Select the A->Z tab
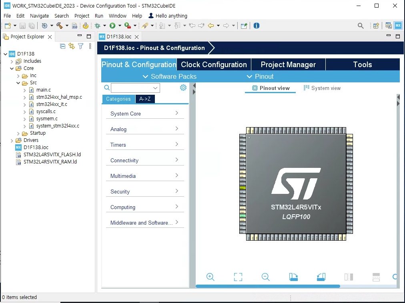This screenshot has width=405, height=303. tap(145, 99)
